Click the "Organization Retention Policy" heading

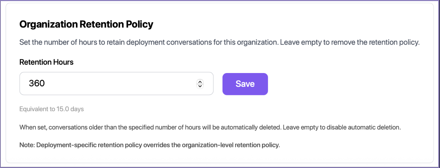coord(86,25)
